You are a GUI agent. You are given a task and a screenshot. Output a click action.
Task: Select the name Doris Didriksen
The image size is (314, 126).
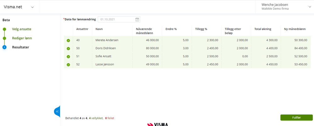coord(106,48)
